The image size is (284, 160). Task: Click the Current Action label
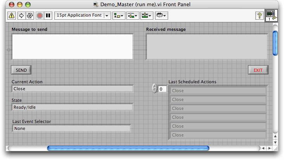point(27,82)
